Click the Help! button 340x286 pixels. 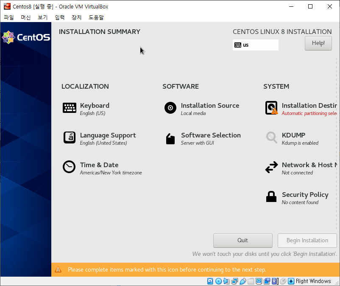pyautogui.click(x=318, y=43)
